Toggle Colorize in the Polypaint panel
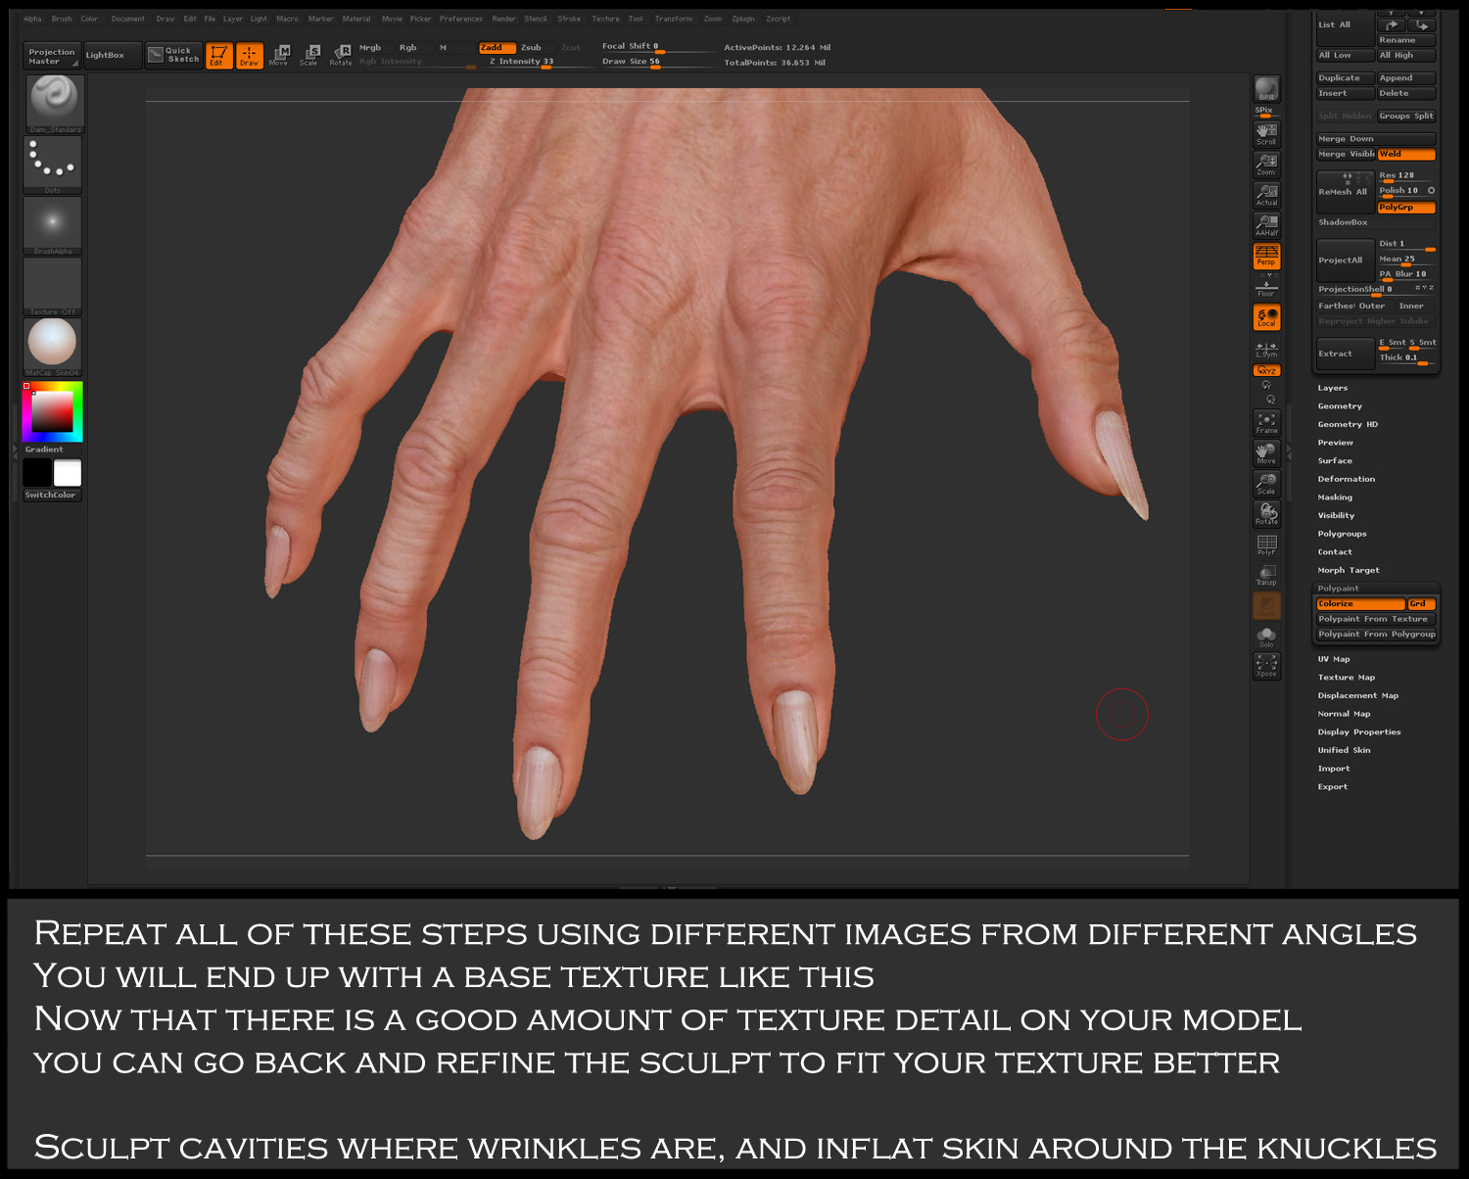This screenshot has height=1179, width=1469. pyautogui.click(x=1361, y=604)
